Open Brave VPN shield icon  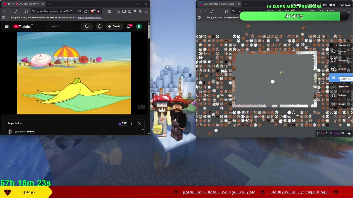coord(141,11)
